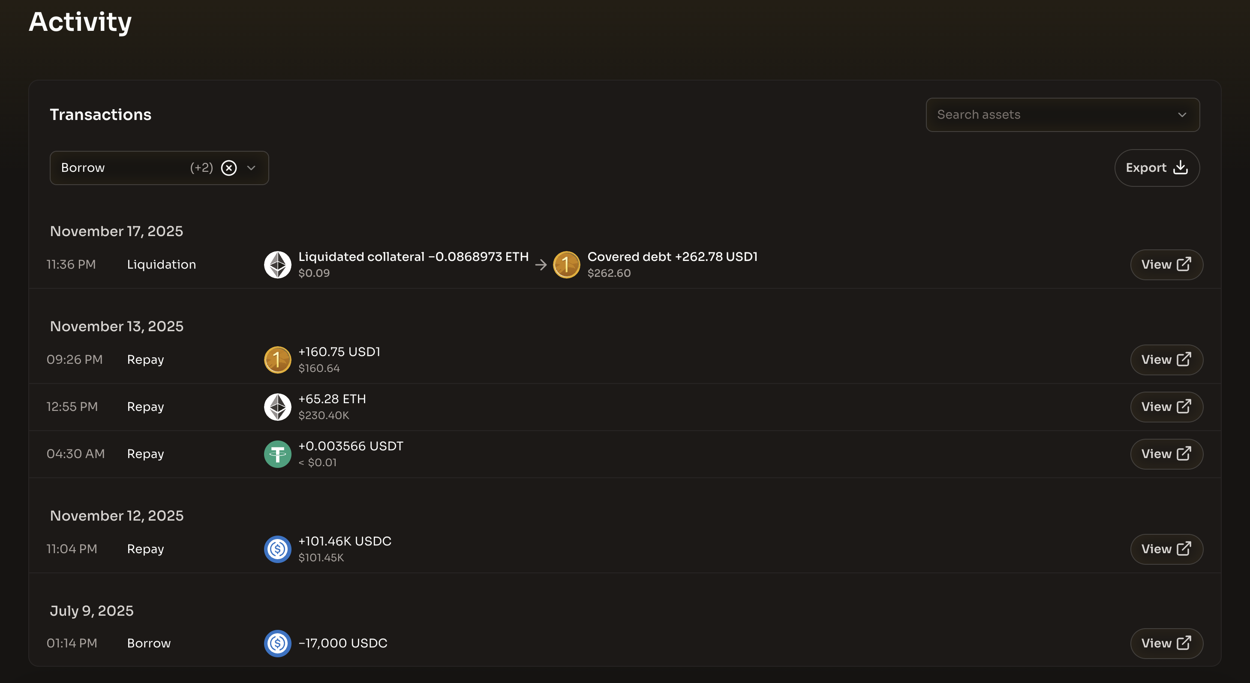1250x683 pixels.
Task: Click View on the 09:26 PM Repay transaction
Action: click(x=1166, y=359)
